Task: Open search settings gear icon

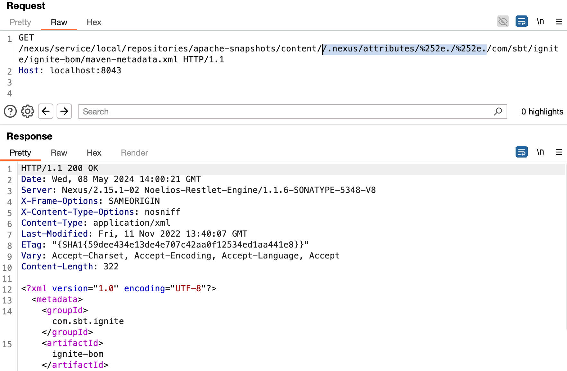Action: (28, 112)
